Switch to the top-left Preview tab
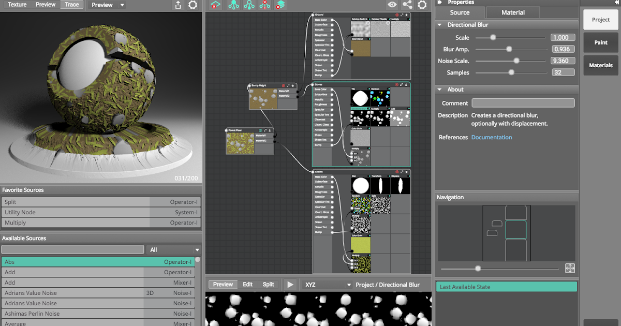Viewport: 621px width, 326px height. [46, 5]
